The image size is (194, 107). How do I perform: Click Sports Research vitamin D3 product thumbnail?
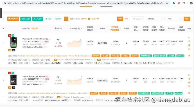click(x=13, y=80)
